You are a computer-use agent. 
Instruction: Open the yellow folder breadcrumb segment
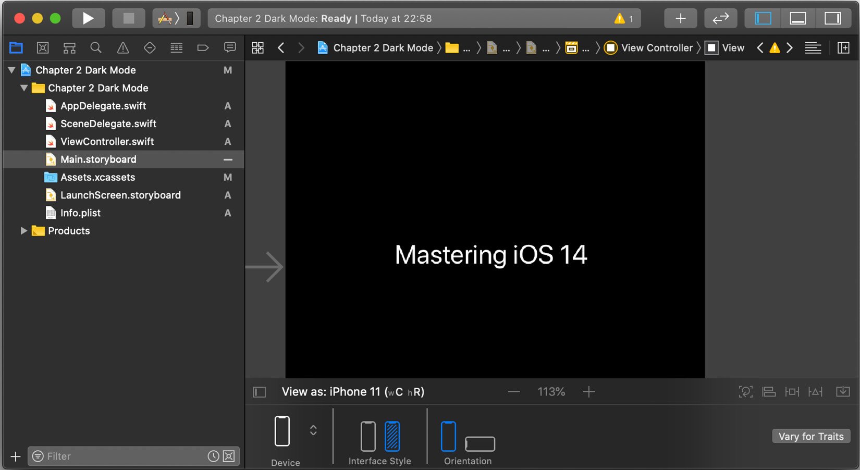click(458, 48)
